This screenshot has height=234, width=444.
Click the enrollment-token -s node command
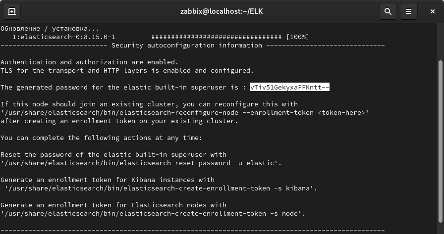point(153,214)
